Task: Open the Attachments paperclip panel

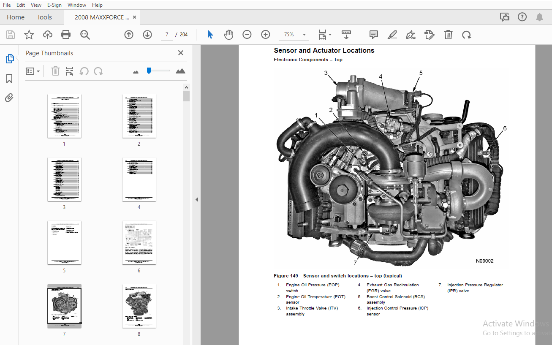Action: pyautogui.click(x=9, y=98)
